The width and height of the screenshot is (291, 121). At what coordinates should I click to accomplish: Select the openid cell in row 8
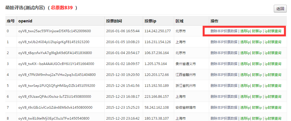click(54, 118)
